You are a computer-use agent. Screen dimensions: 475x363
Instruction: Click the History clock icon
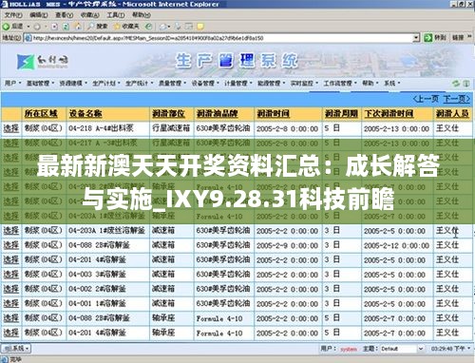[x=148, y=27]
